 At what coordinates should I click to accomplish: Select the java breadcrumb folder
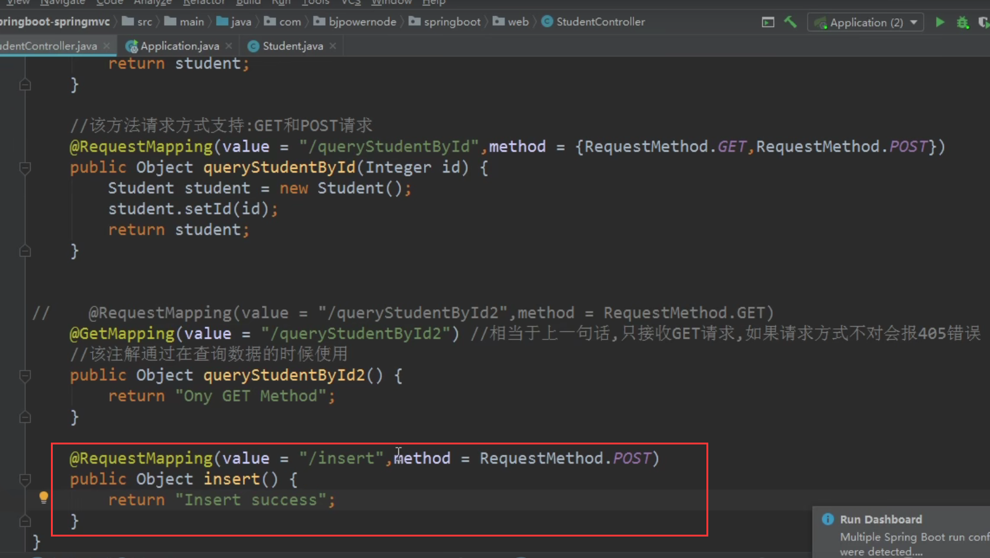pos(234,22)
